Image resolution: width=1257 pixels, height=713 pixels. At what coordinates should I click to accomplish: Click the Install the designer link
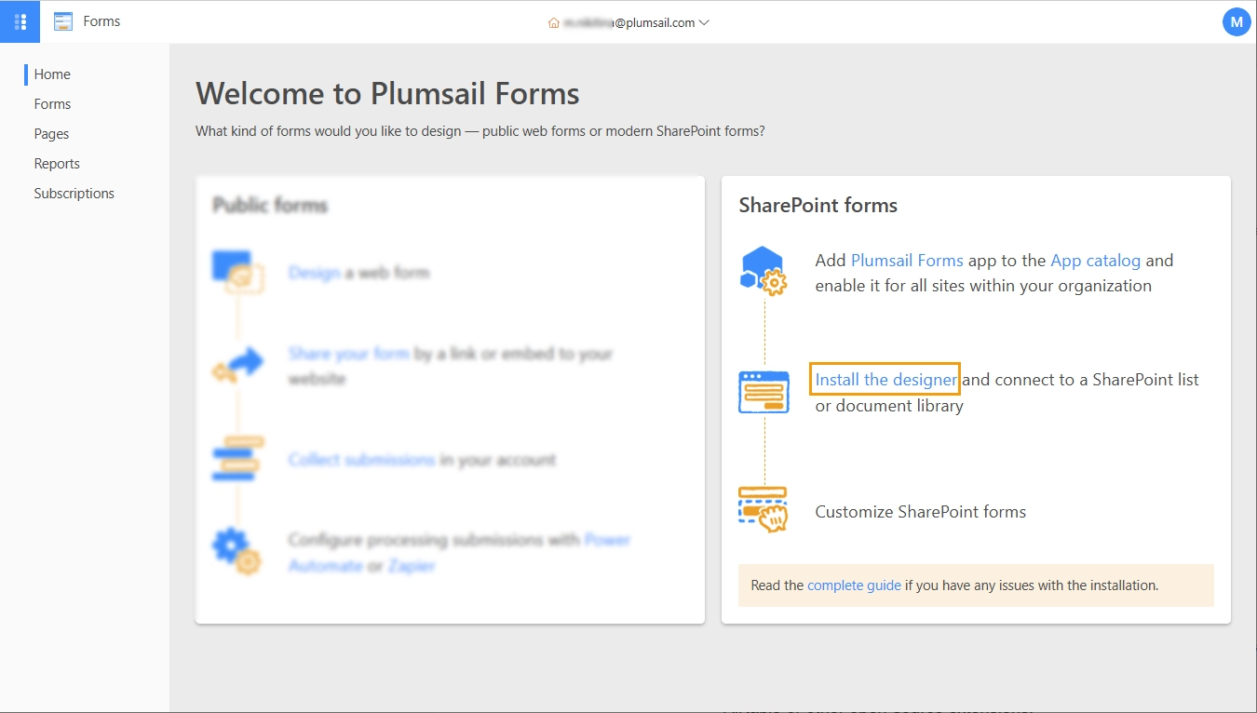[885, 379]
